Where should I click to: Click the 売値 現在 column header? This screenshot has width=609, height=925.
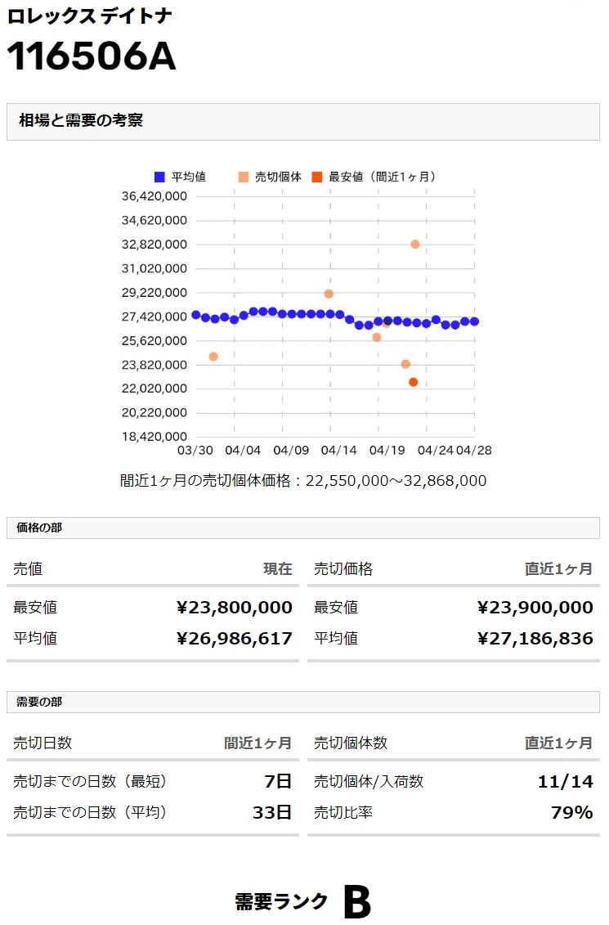tap(153, 569)
